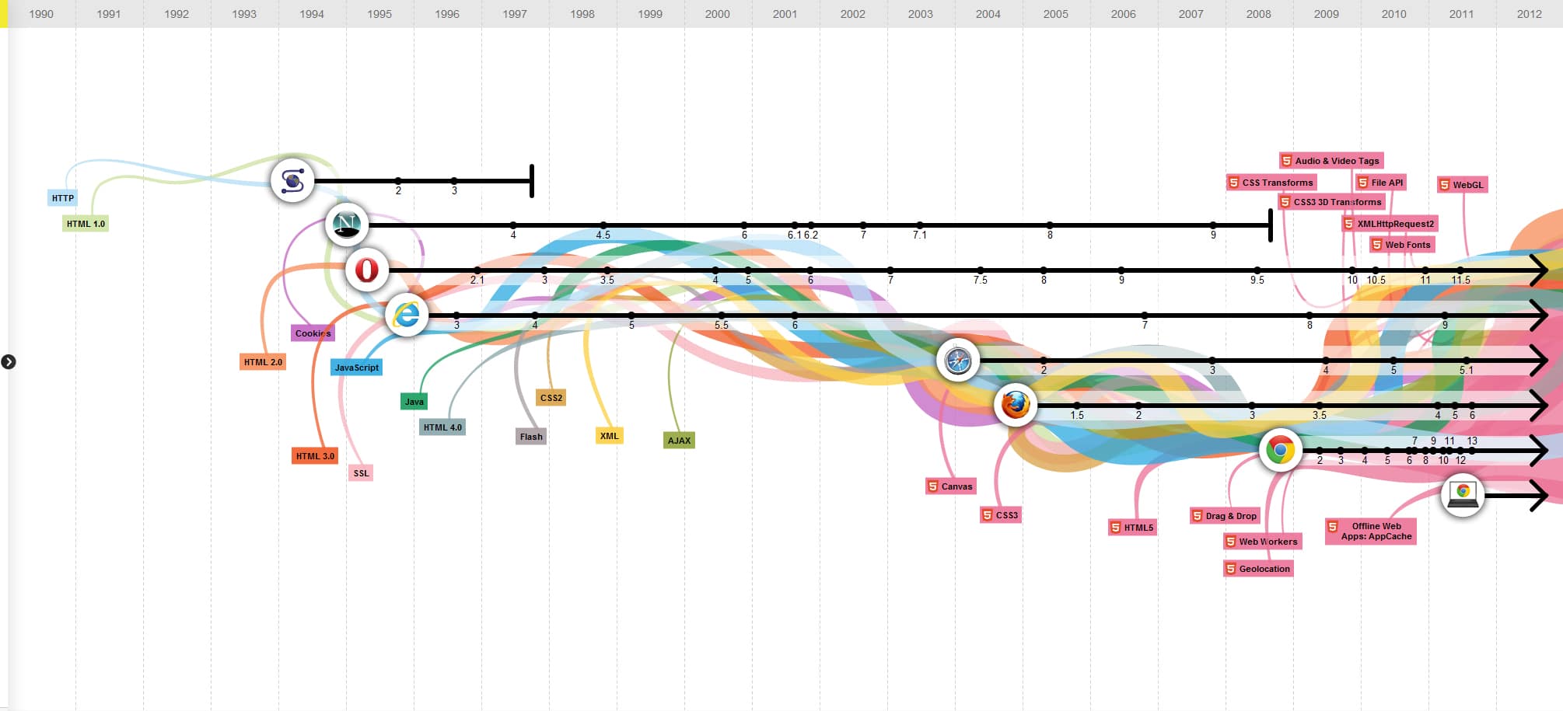1563x711 pixels.
Task: Expand the timeline using the left chevron arrow
Action: 9,361
